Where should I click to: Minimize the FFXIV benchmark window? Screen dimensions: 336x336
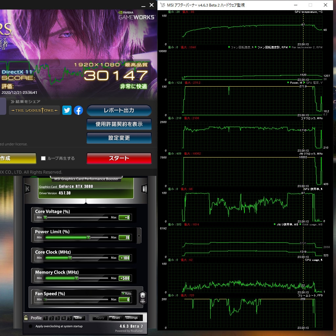[x=143, y=6]
